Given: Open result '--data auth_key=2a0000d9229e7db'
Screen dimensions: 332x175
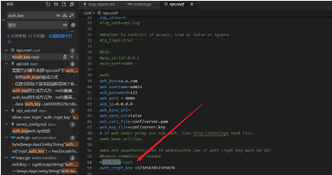Looking at the screenshot, I should point(45,104).
